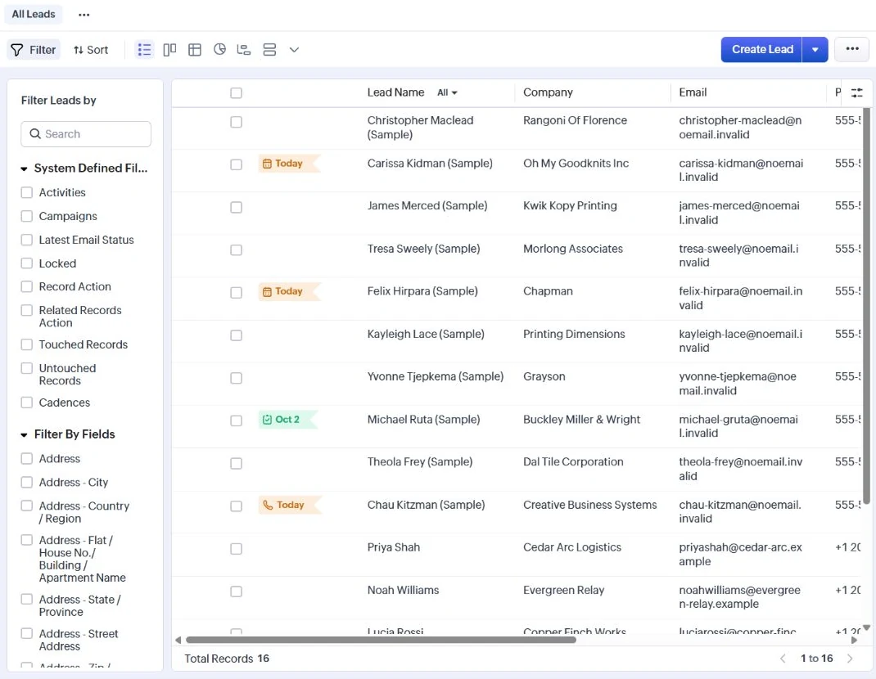Check the Cadences filter checkbox
The image size is (876, 679).
pos(26,402)
